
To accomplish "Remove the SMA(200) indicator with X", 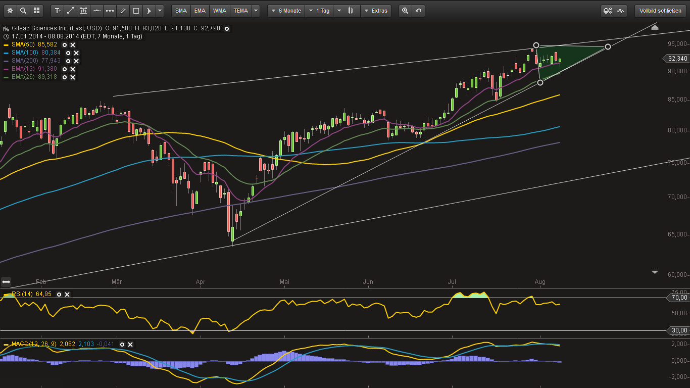I will tap(76, 61).
